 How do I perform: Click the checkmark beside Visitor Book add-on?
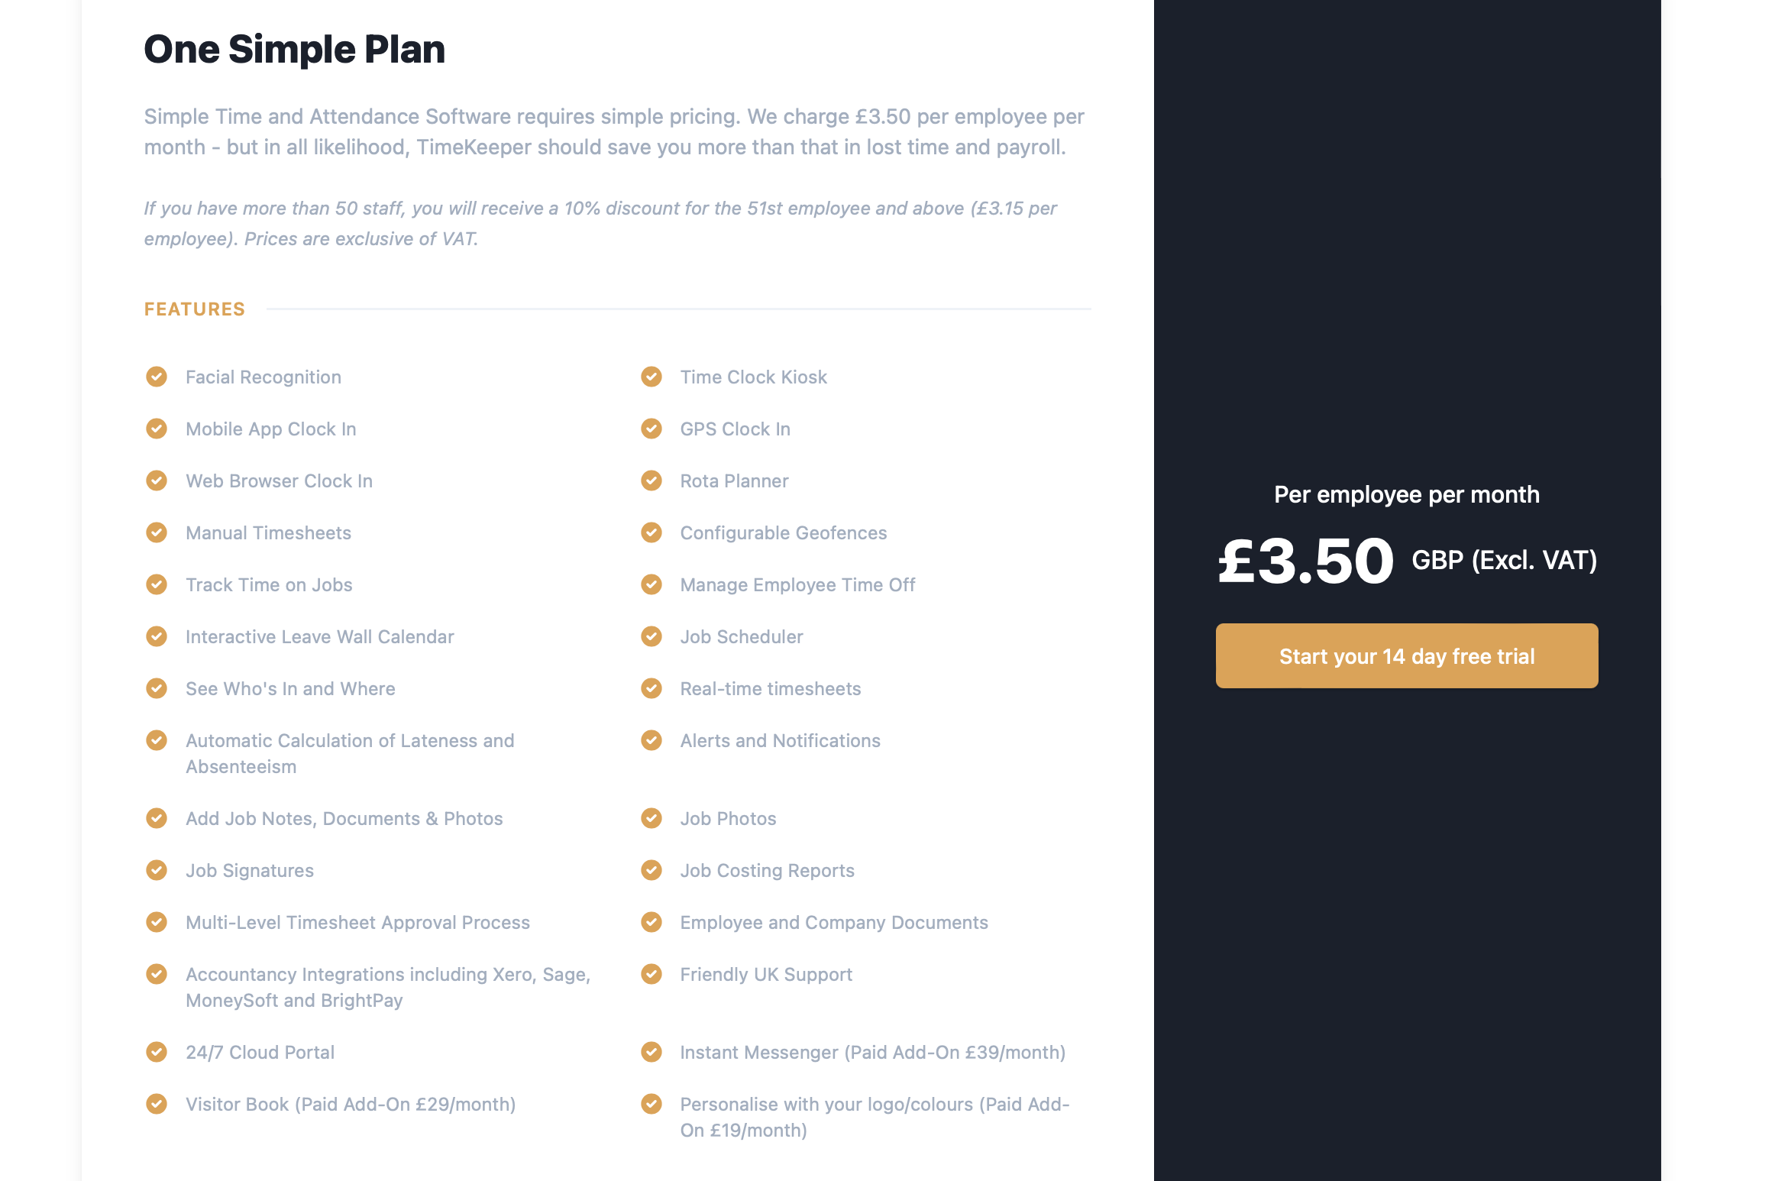click(x=157, y=1104)
